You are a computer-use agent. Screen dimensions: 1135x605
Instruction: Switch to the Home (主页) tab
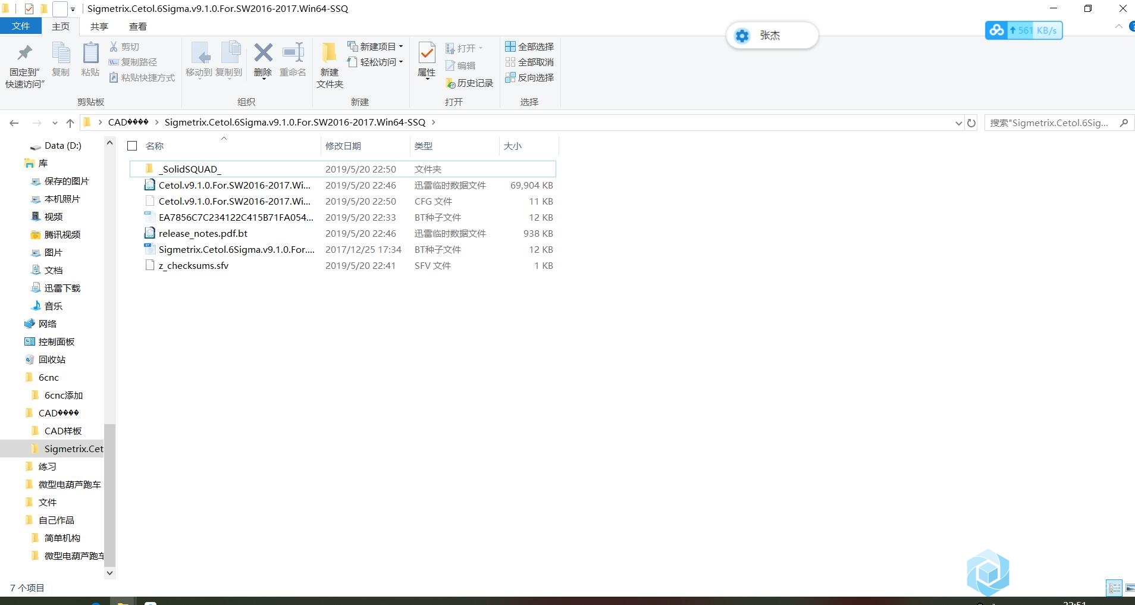click(x=61, y=26)
